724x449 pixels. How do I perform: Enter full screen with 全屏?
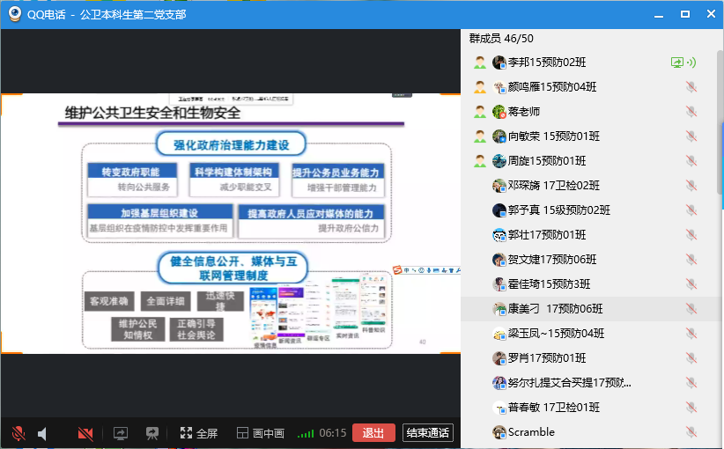(198, 433)
